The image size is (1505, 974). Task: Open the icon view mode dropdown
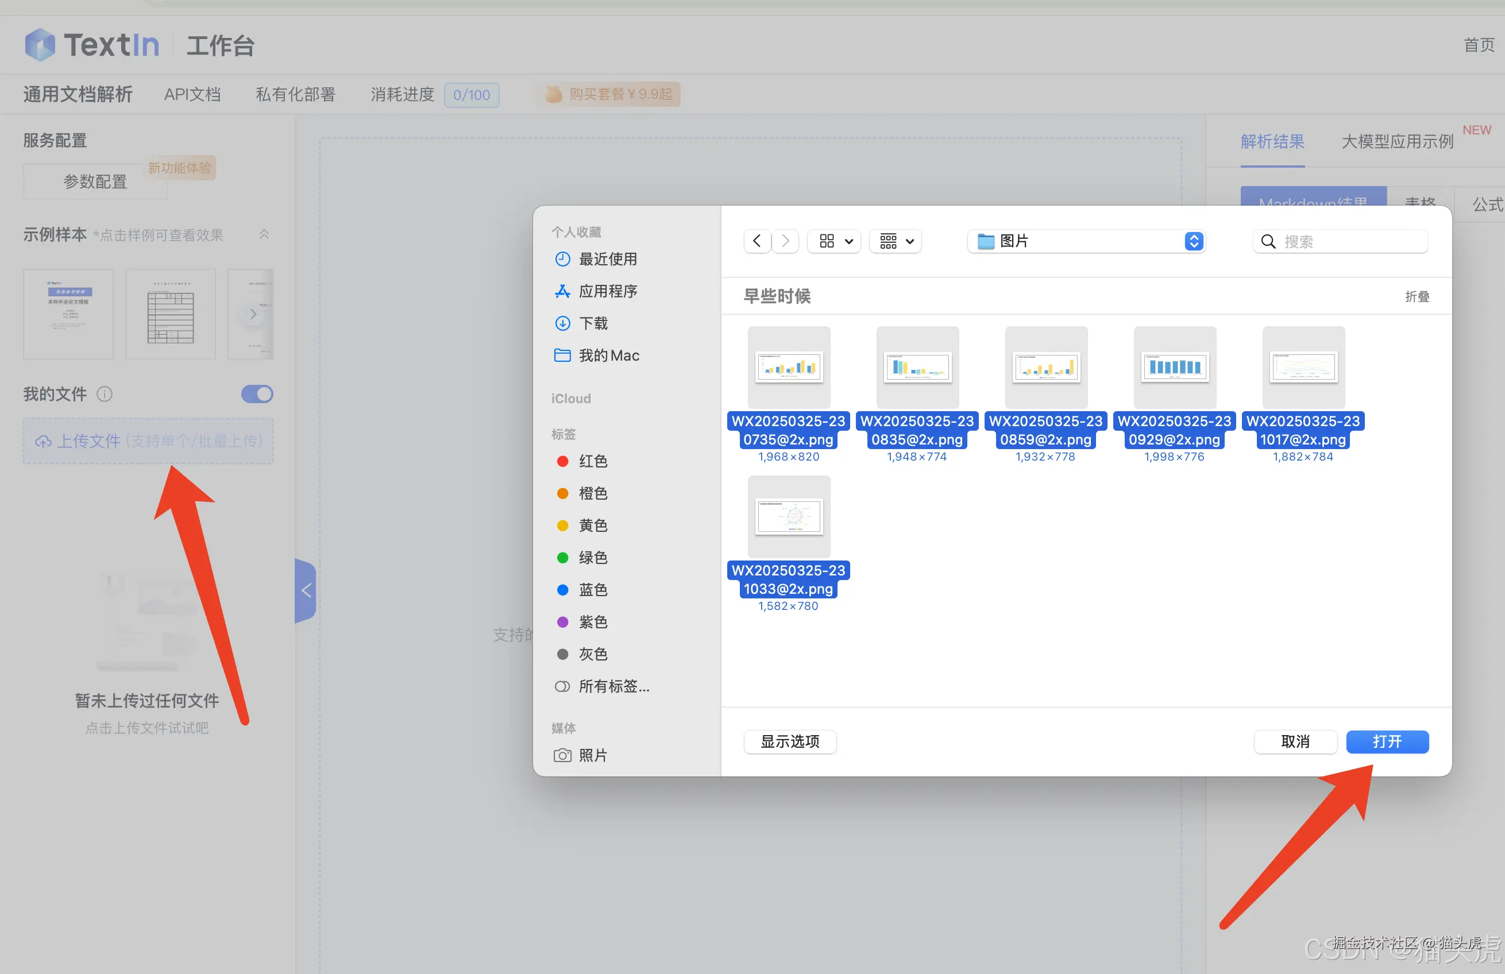pyautogui.click(x=833, y=241)
